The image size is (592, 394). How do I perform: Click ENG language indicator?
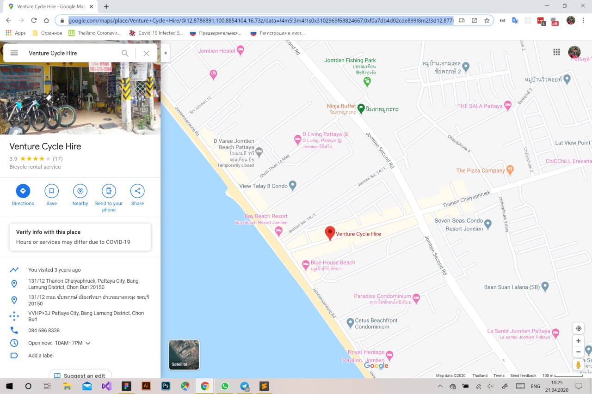(x=535, y=386)
